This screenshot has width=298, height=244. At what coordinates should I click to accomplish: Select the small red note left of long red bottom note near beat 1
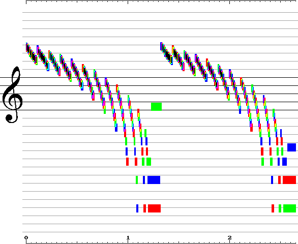click(x=144, y=208)
